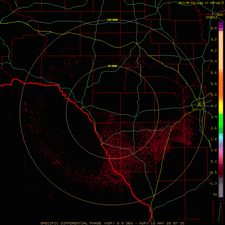Click the yellow band of the color scale

pyautogui.click(x=221, y=107)
